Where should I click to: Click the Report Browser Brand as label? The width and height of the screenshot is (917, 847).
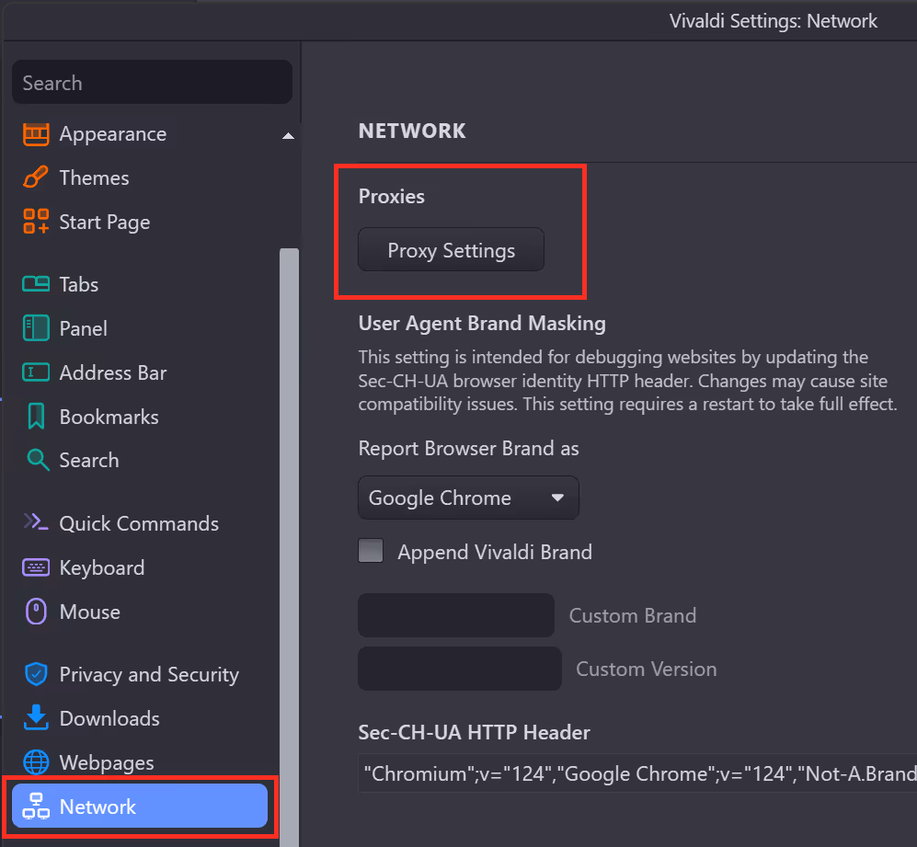pos(468,449)
